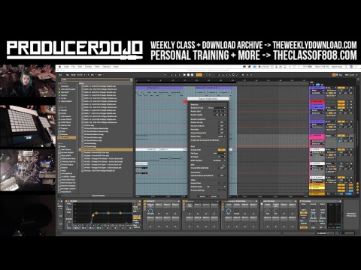Click the Stop button in transport
The width and height of the screenshot is (361, 270).
188,75
